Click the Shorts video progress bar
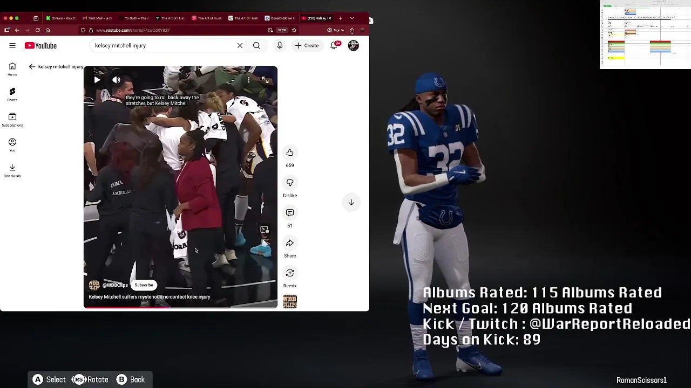The width and height of the screenshot is (691, 388). pos(180,307)
